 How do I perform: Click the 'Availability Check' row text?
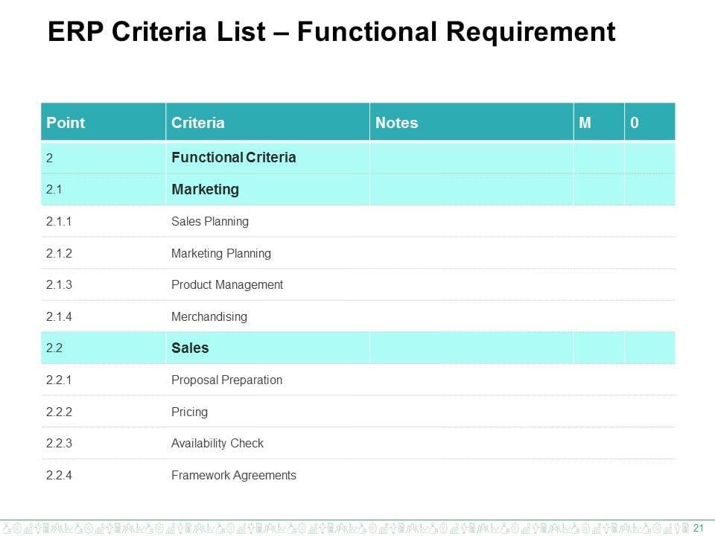tap(217, 444)
